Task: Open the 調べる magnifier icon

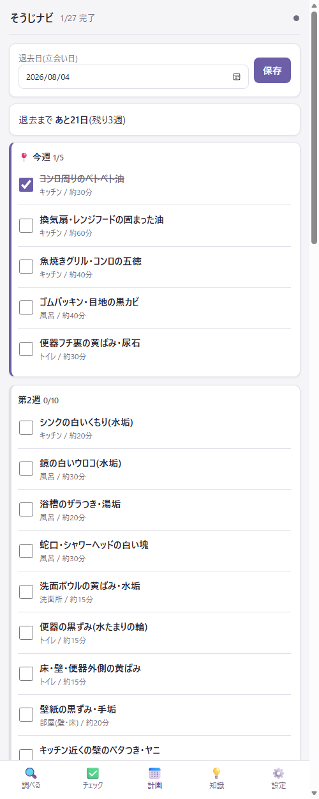Action: pyautogui.click(x=31, y=773)
